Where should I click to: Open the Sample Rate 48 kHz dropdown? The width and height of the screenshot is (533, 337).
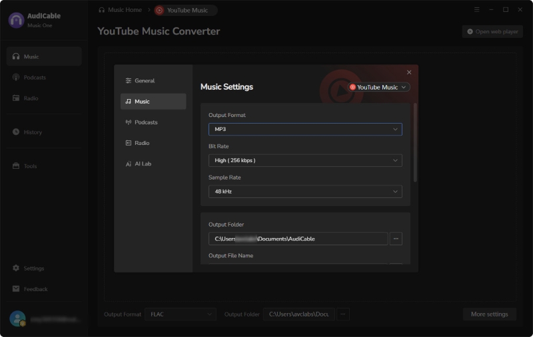[x=305, y=191]
